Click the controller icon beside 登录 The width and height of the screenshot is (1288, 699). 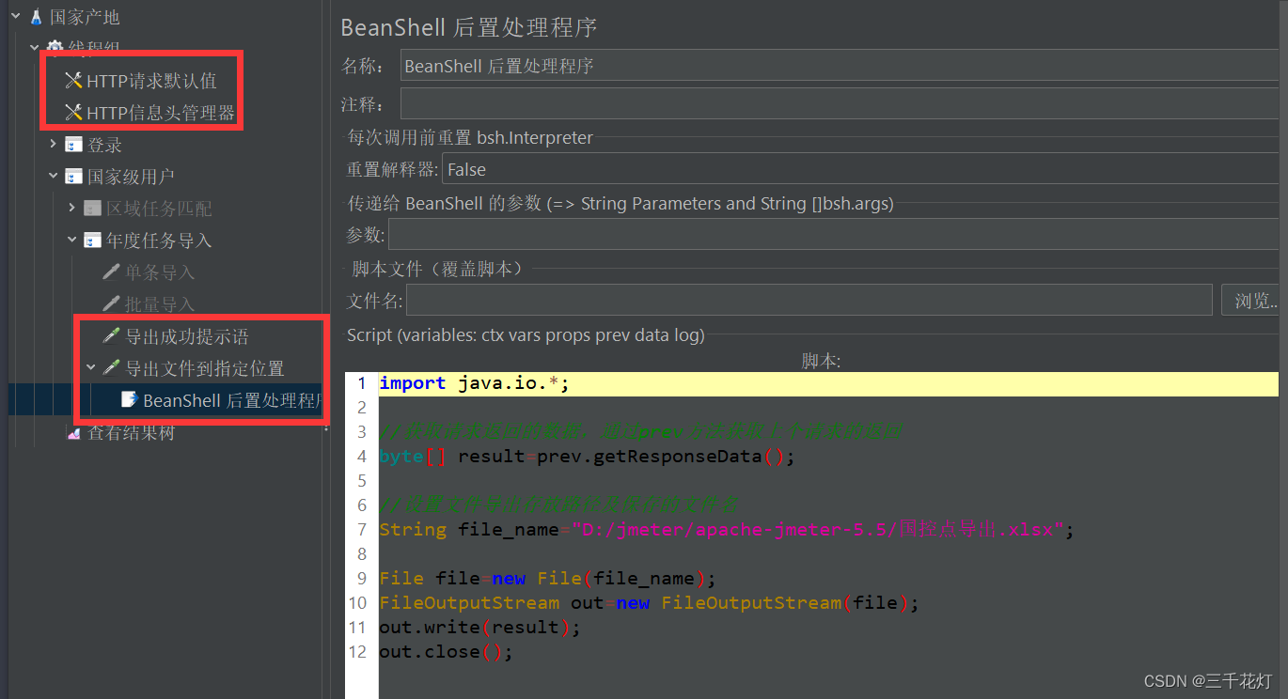point(73,145)
